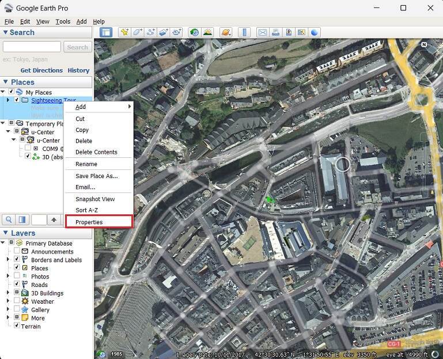Image resolution: width=443 pixels, height=359 pixels.
Task: Click the search text input field
Action: (32, 47)
